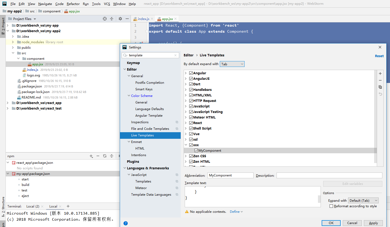Collapse the xxx template group
The image size is (390, 227).
tap(186, 145)
